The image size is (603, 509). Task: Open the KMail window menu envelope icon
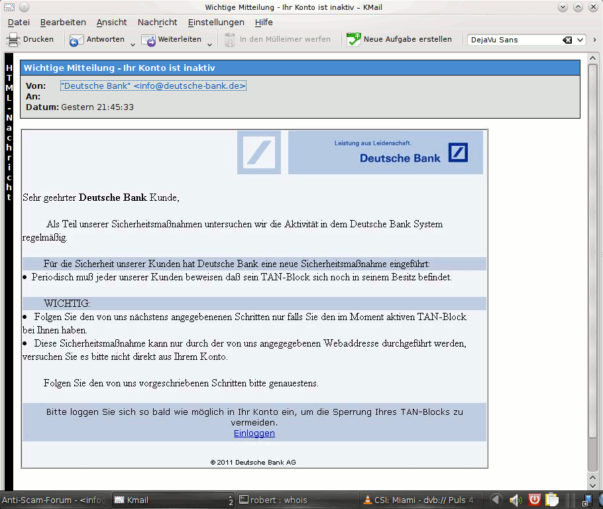(x=9, y=7)
